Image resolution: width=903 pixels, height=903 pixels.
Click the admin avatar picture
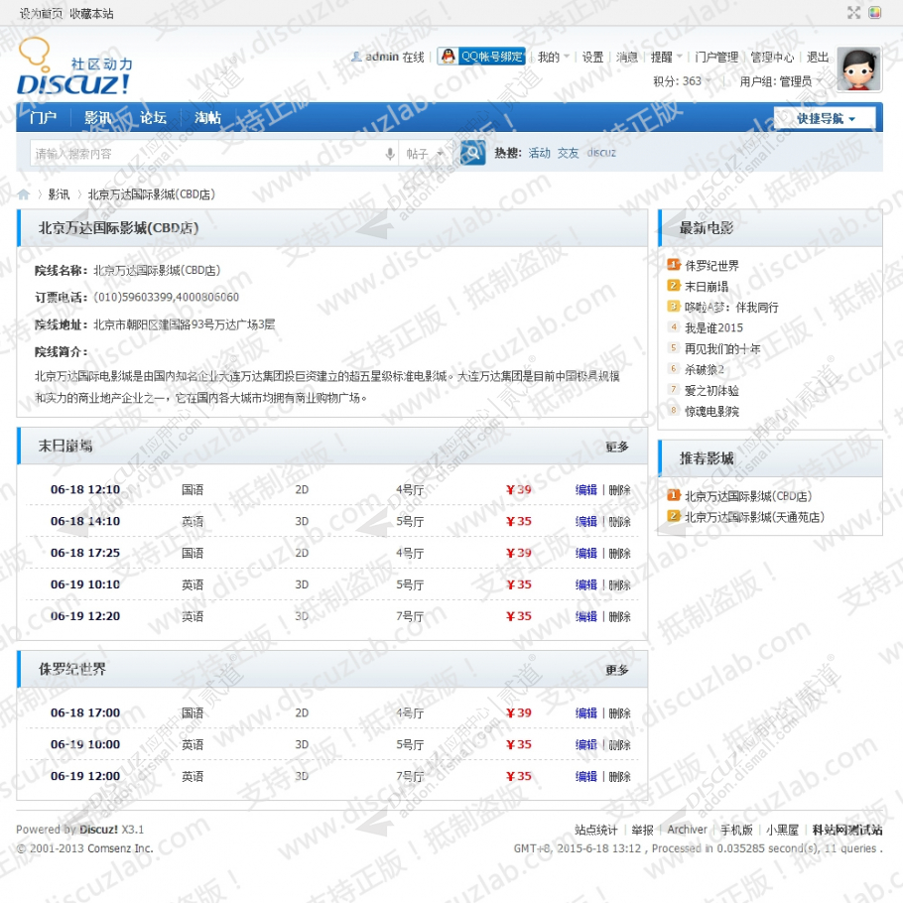(x=858, y=69)
